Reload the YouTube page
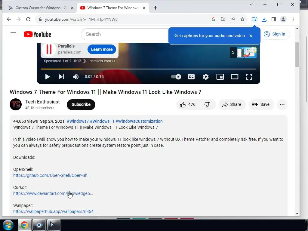This screenshot has height=231, width=308. click(x=28, y=19)
